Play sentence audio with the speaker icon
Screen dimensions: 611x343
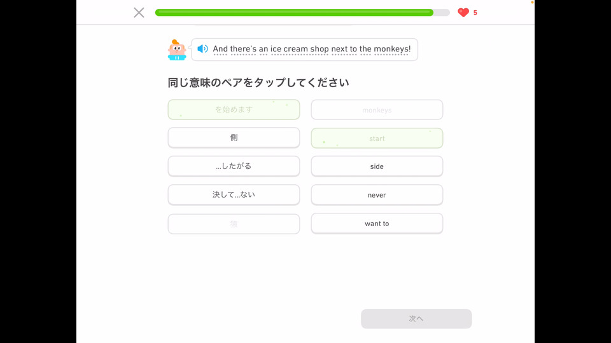pyautogui.click(x=202, y=49)
